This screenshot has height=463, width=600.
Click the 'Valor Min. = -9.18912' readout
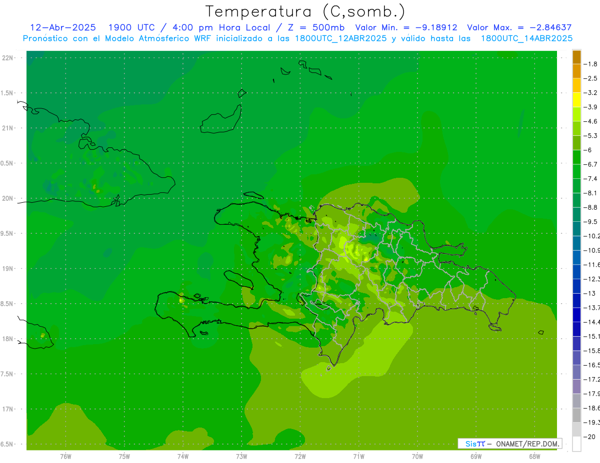pos(406,27)
